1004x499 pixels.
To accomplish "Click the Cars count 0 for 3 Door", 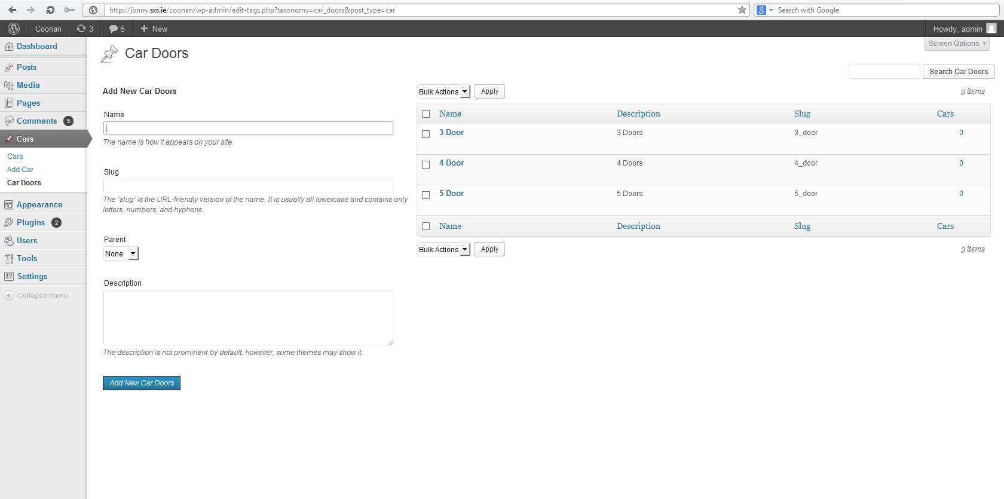I will pos(961,133).
